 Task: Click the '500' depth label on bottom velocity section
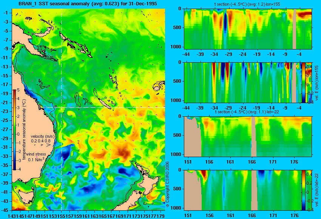click(177, 189)
